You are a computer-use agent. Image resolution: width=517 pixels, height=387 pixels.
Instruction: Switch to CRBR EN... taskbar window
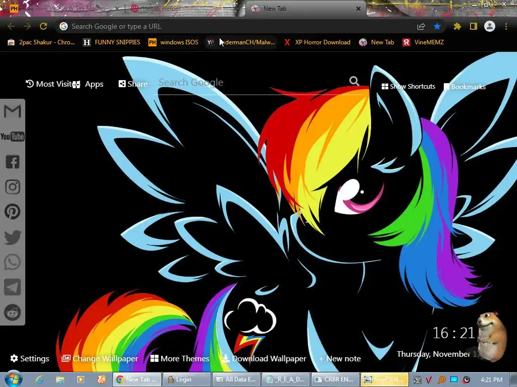click(335, 379)
